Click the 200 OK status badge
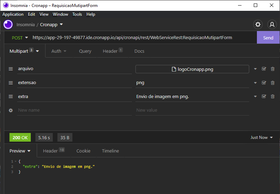The height and width of the screenshot is (194, 280). (20, 137)
